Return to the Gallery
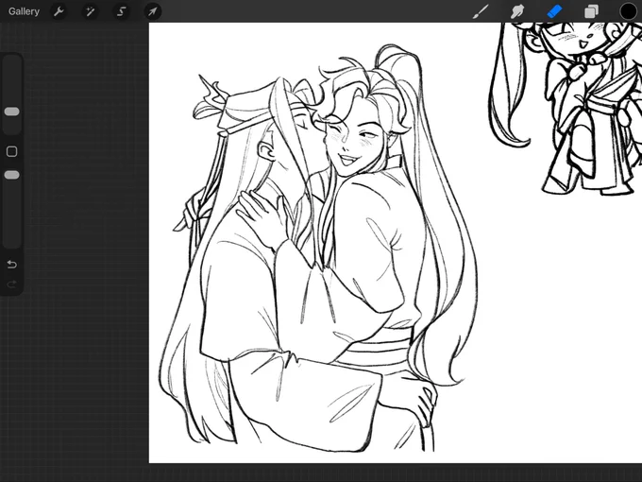Viewport: 642px width, 482px height. 24,11
